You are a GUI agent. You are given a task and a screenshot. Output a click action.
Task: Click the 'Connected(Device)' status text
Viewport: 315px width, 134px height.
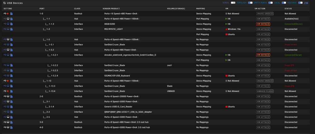coord(294,24)
